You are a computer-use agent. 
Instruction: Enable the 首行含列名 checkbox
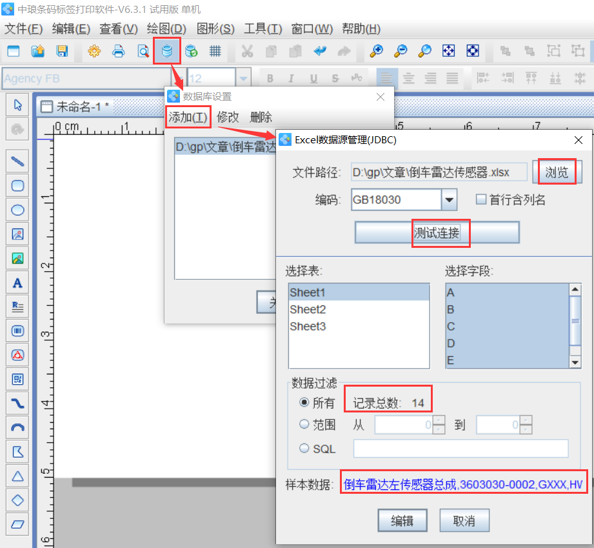pos(480,199)
